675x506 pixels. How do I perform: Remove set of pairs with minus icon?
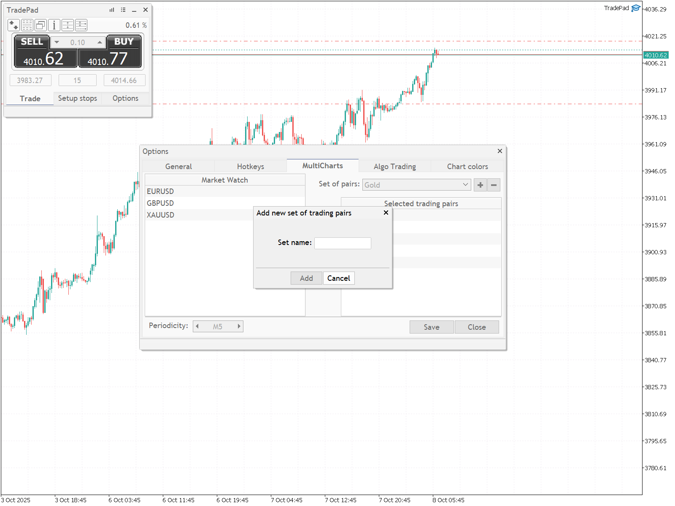494,185
